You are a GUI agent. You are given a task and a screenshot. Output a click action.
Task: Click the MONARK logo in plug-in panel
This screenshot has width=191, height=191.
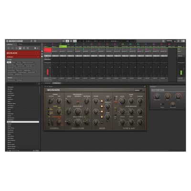tap(53, 90)
